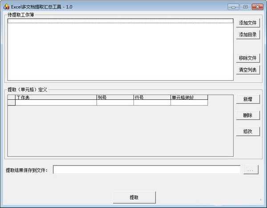267x208 pixels.
Task: Click the 列号 column header
Action: (x=115, y=98)
